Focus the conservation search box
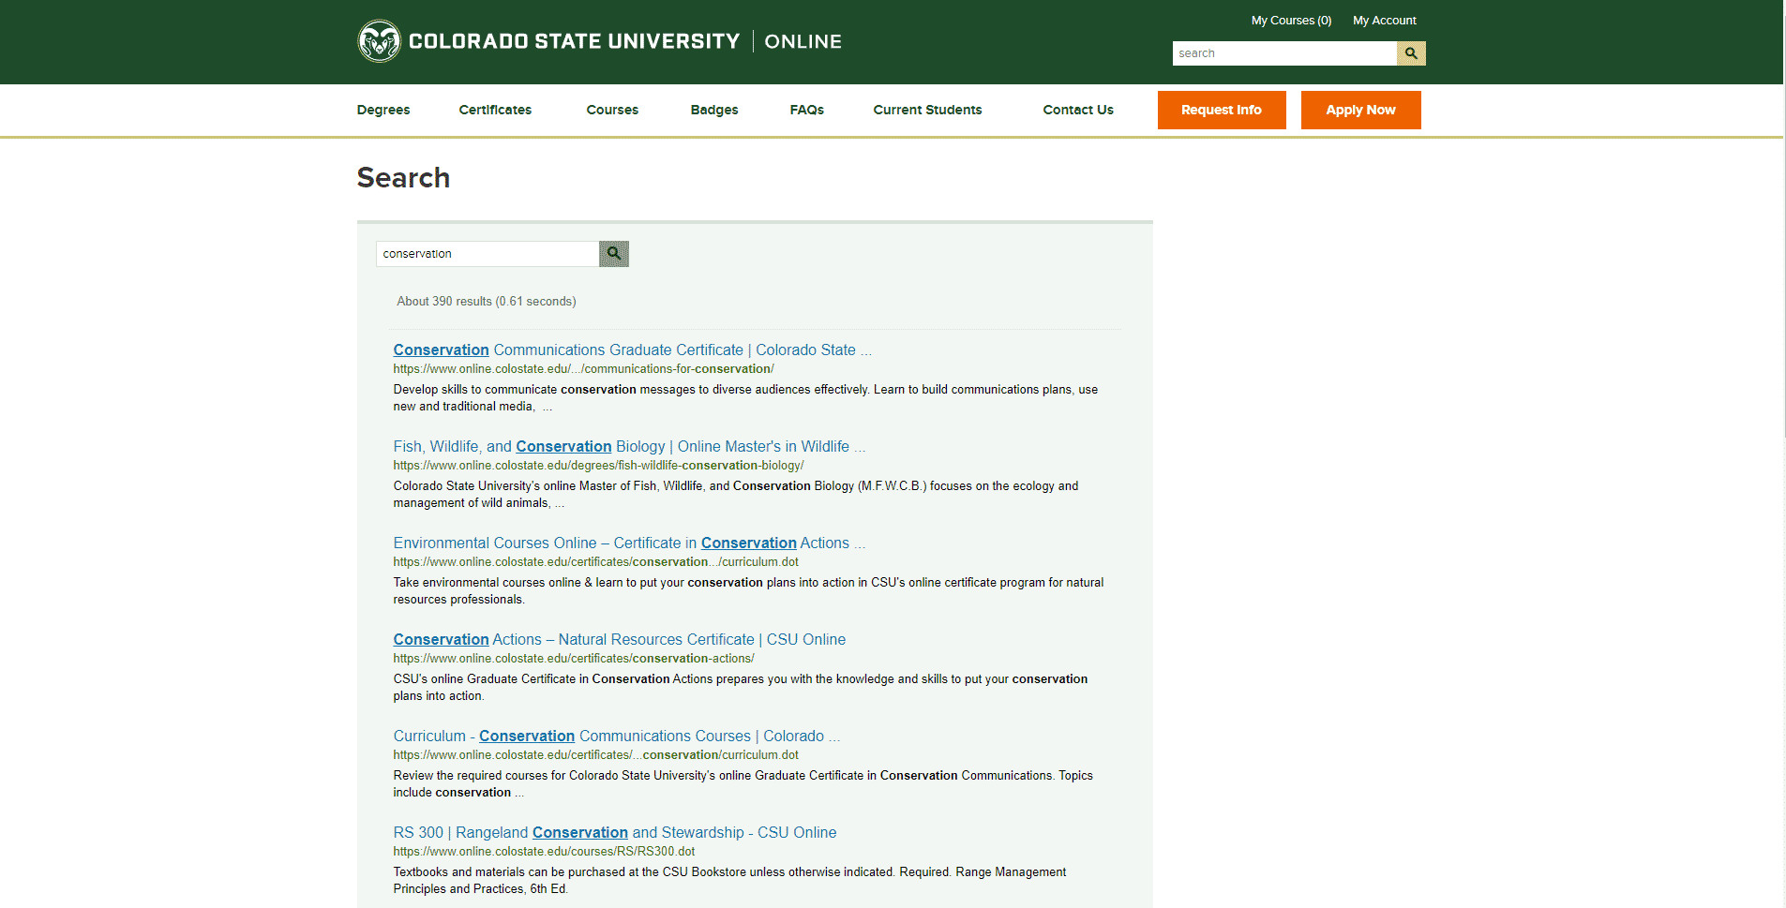Image resolution: width=1786 pixels, height=908 pixels. (488, 254)
